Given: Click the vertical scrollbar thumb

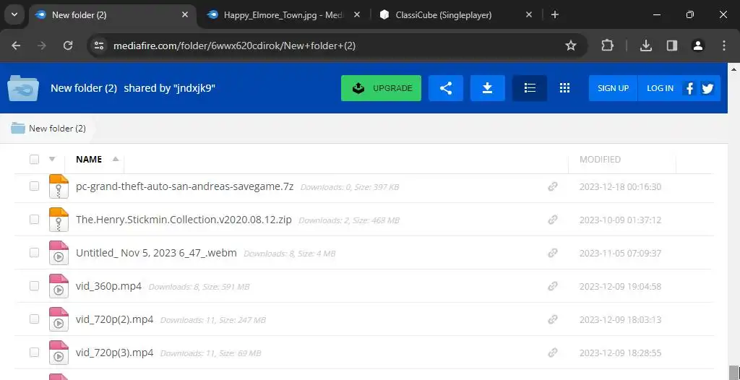Looking at the screenshot, I should click(x=733, y=373).
